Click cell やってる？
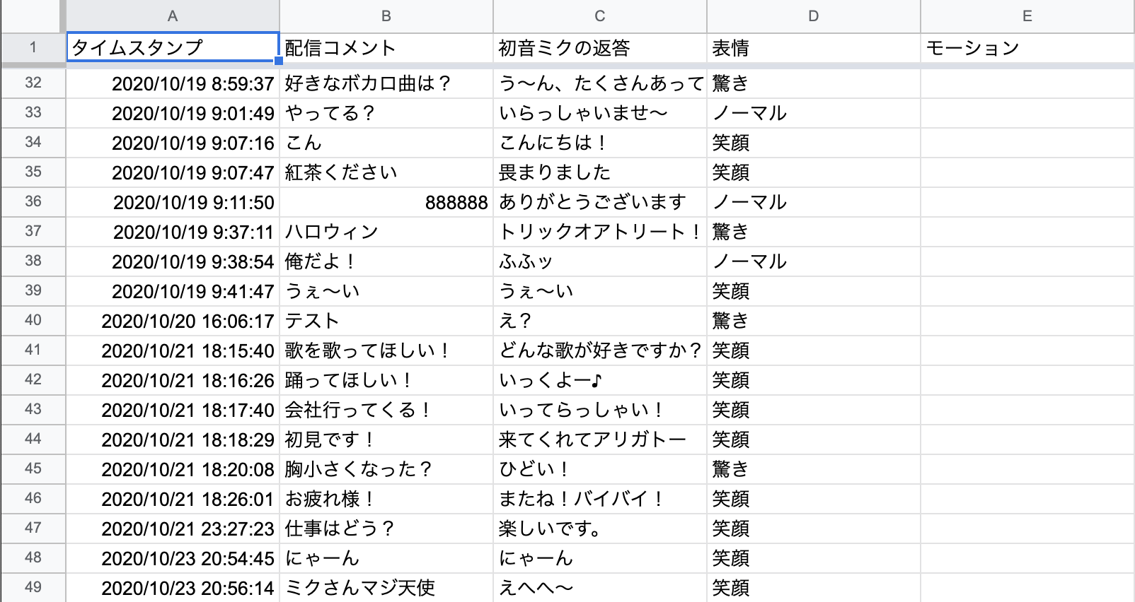 (x=386, y=113)
